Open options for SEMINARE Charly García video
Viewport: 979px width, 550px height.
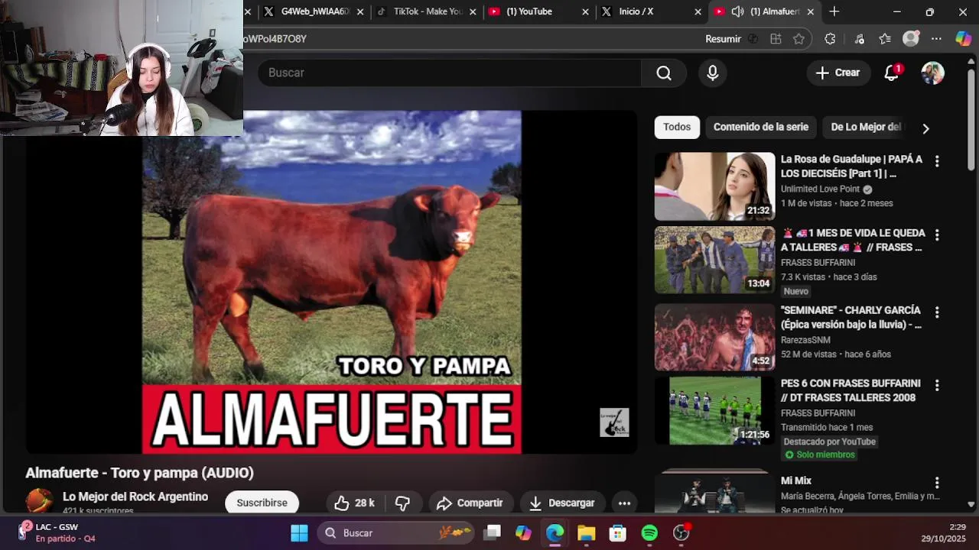[x=937, y=312]
